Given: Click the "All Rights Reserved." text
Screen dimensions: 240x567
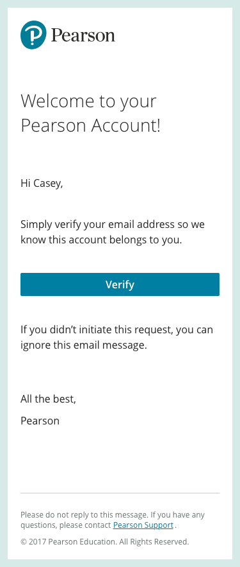Looking at the screenshot, I should point(154,542).
